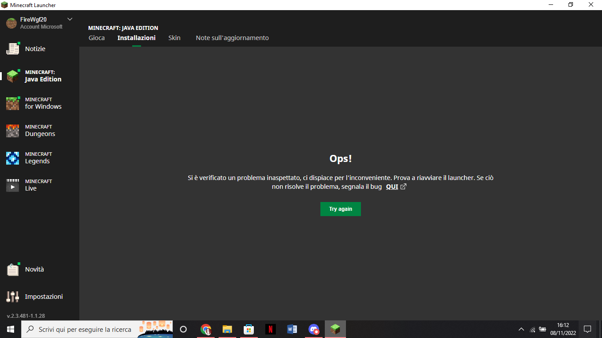Open Discord from the taskbar
This screenshot has width=602, height=338.
coord(314,329)
